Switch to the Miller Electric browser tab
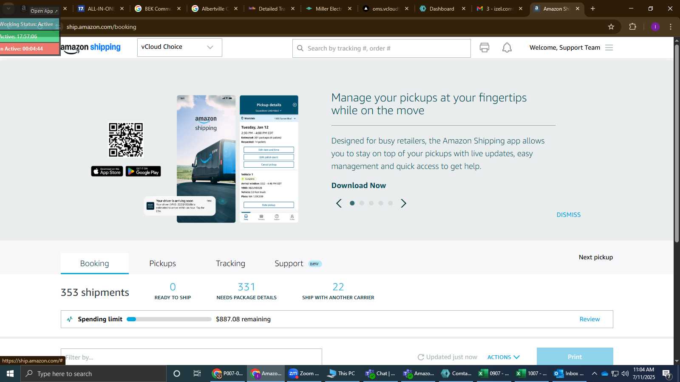The height and width of the screenshot is (382, 680). [328, 8]
